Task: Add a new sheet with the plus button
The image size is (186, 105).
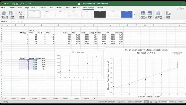Action: 94,99
